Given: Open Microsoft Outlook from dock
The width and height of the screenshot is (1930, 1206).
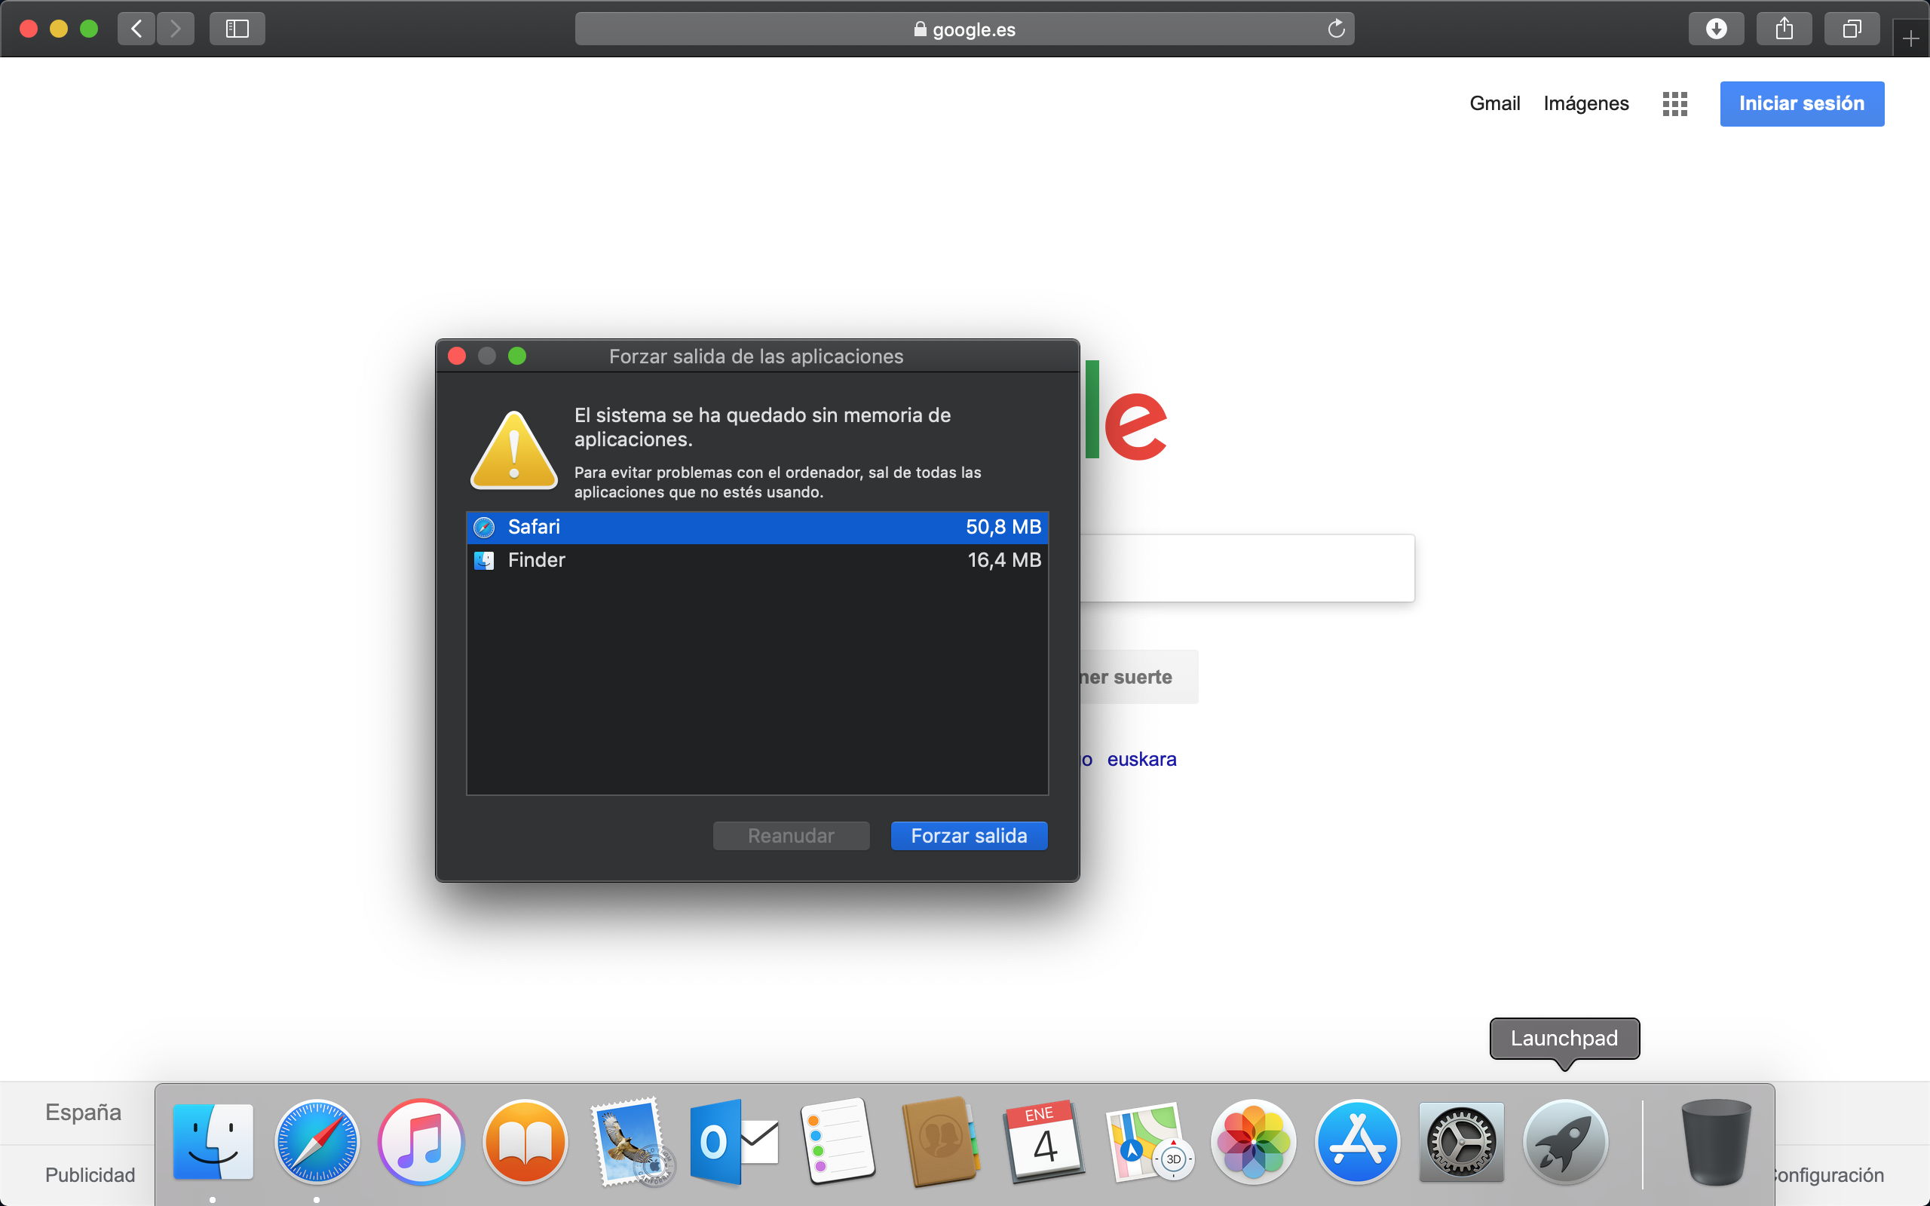Looking at the screenshot, I should (733, 1142).
